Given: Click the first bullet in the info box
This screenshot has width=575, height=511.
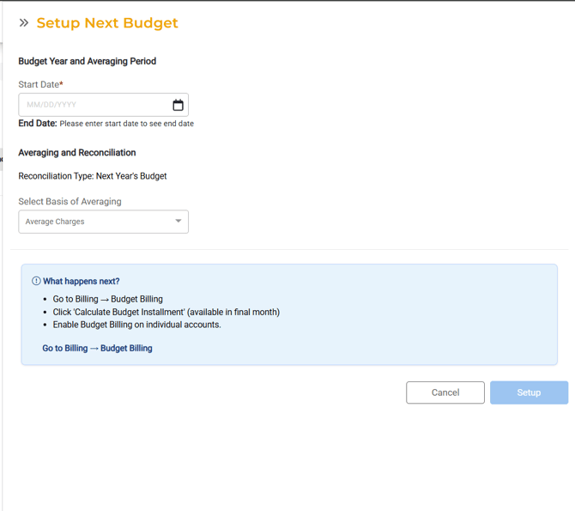Looking at the screenshot, I should (107, 300).
